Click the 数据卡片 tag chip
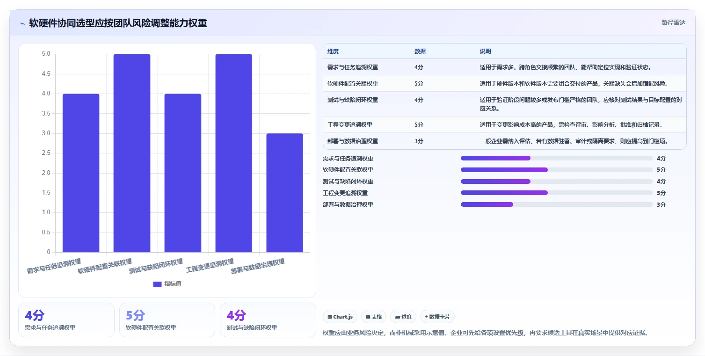The width and height of the screenshot is (705, 356). point(437,317)
